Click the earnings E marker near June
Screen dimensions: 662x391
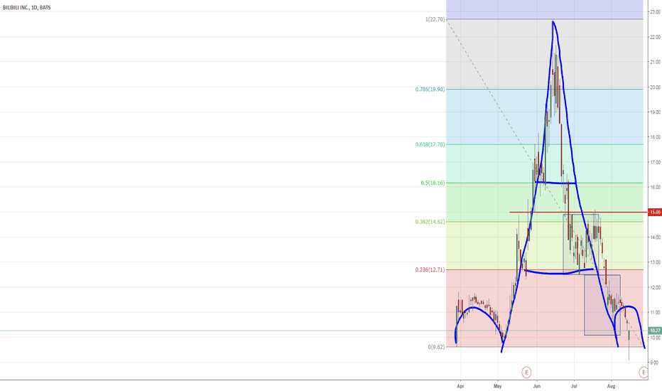pyautogui.click(x=526, y=372)
